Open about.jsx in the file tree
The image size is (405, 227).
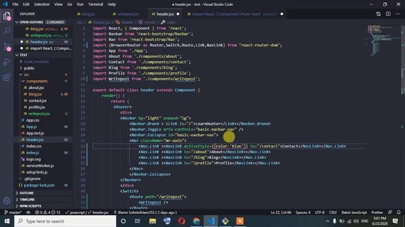pyautogui.click(x=36, y=88)
